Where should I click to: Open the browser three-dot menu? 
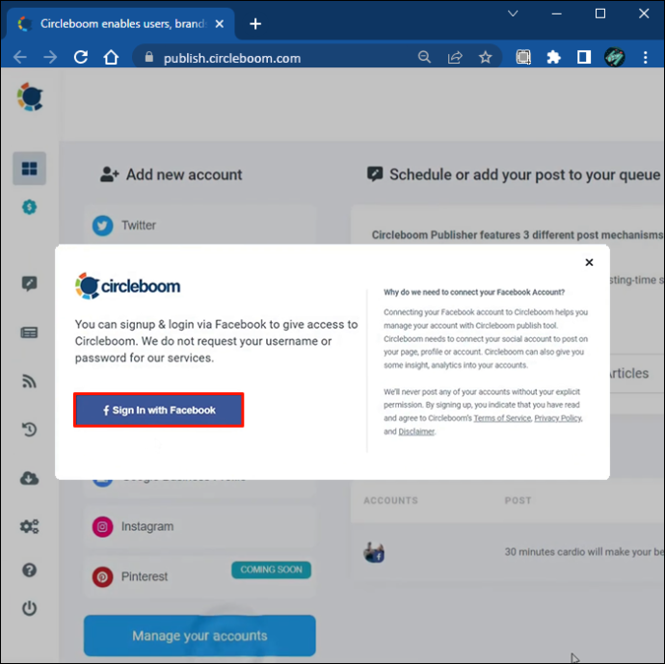coord(645,57)
